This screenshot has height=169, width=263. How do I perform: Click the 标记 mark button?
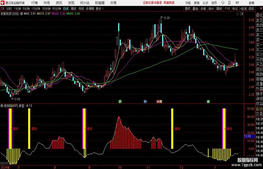[235, 9]
